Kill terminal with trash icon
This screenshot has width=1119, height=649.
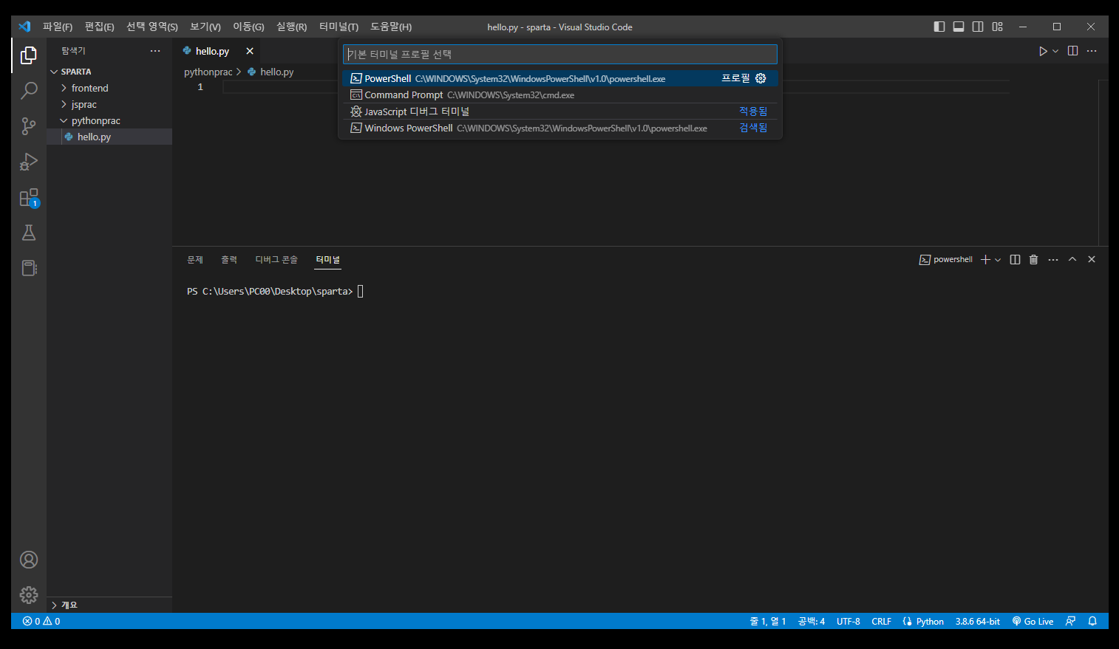(x=1034, y=260)
